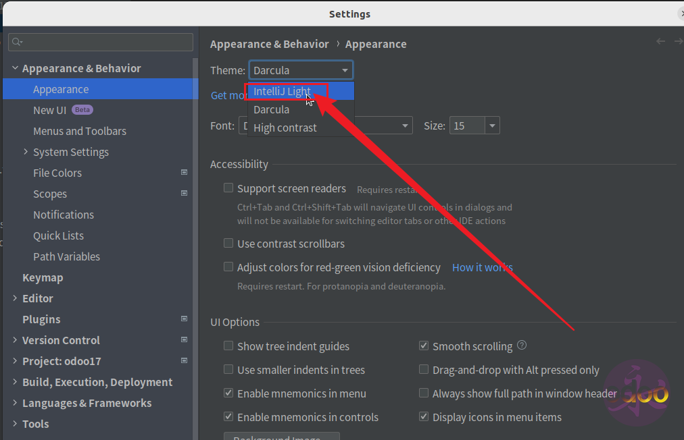Open the font Size dropdown arrow
Screen dimensions: 684x440
tap(492, 126)
